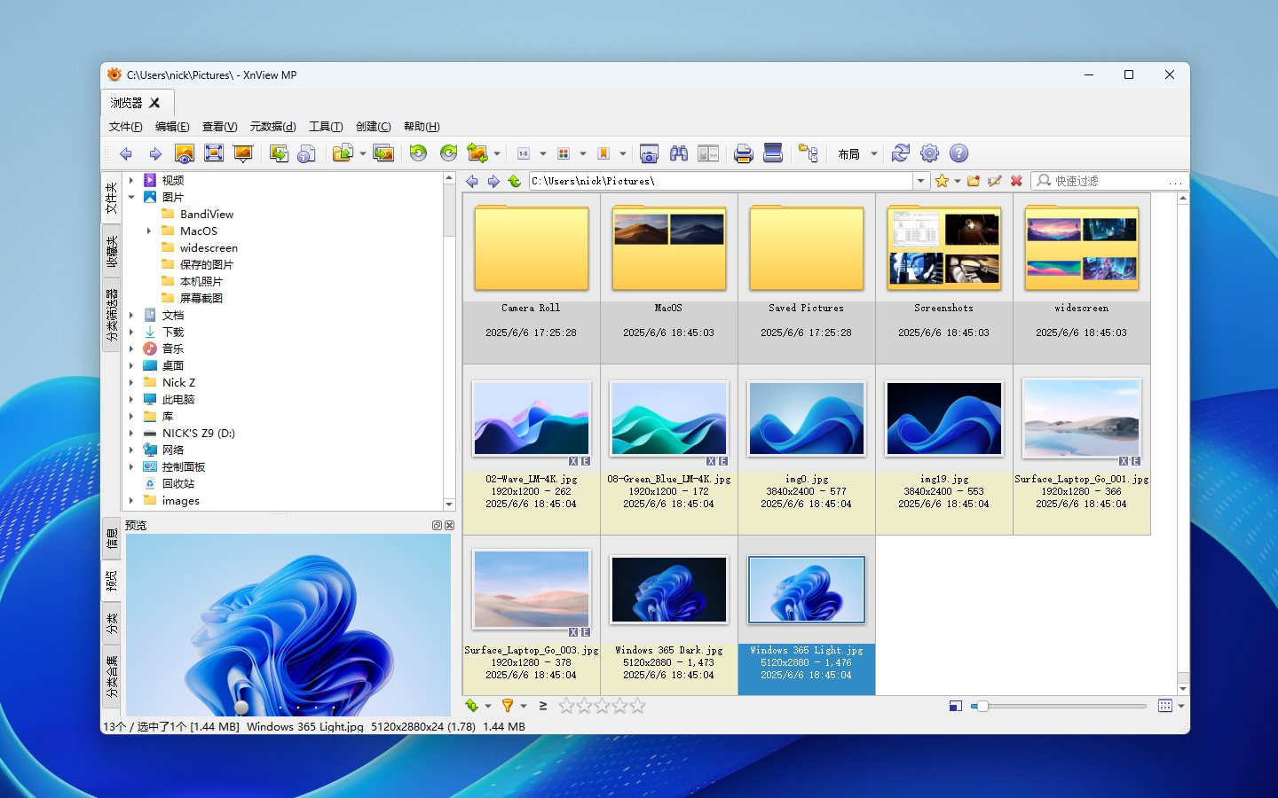Select the Screenshots folder thumbnail
The image size is (1278, 798).
click(944, 278)
